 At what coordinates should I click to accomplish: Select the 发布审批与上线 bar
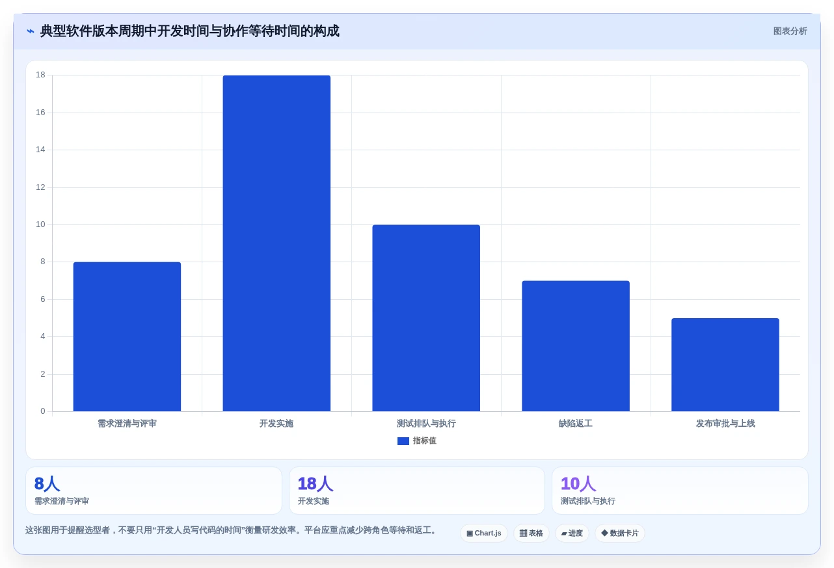pyautogui.click(x=725, y=364)
